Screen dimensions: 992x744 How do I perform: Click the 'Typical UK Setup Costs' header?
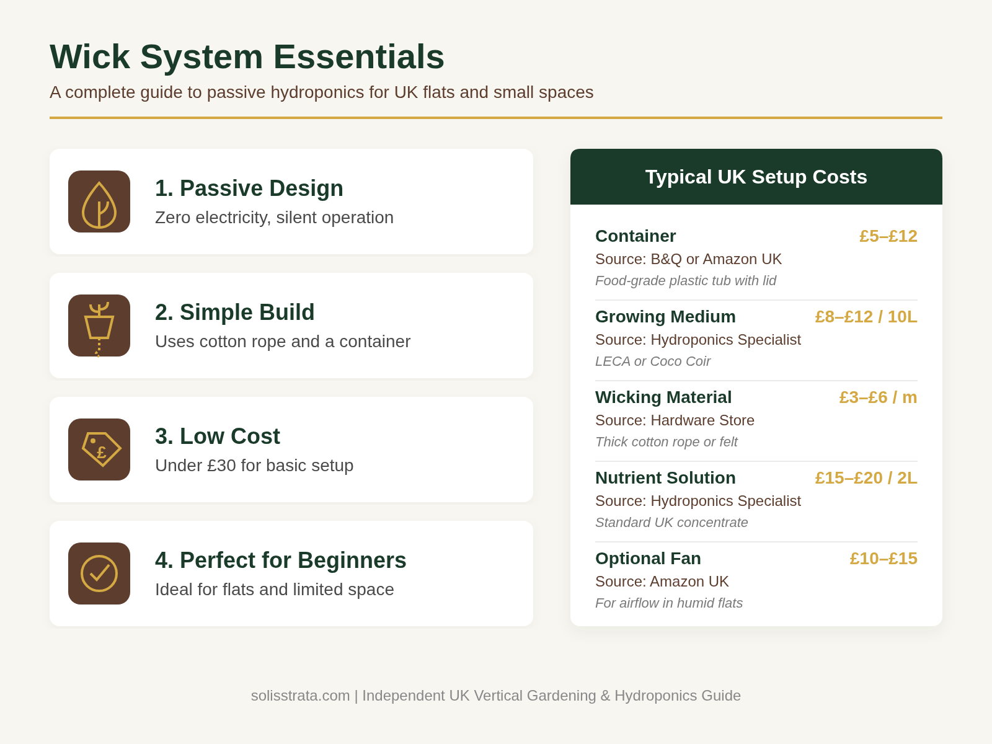(756, 177)
